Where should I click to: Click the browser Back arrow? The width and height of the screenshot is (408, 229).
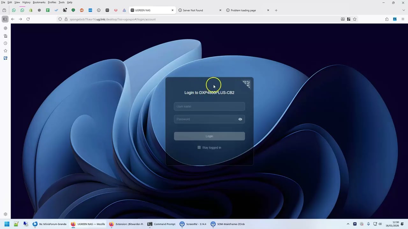click(x=13, y=19)
